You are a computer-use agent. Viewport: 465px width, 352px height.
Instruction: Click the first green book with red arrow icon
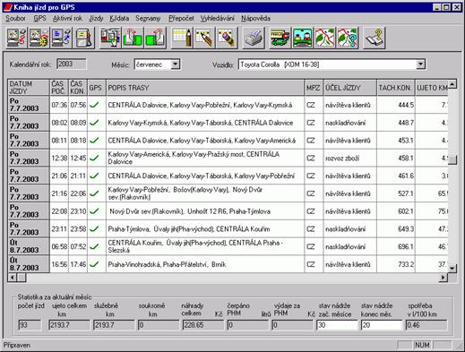point(133,38)
